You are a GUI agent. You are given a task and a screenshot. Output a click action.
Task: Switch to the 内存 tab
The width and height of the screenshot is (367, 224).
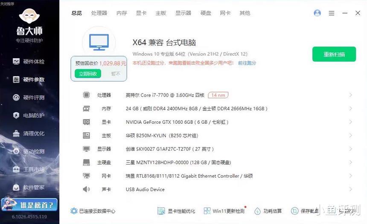(x=122, y=13)
